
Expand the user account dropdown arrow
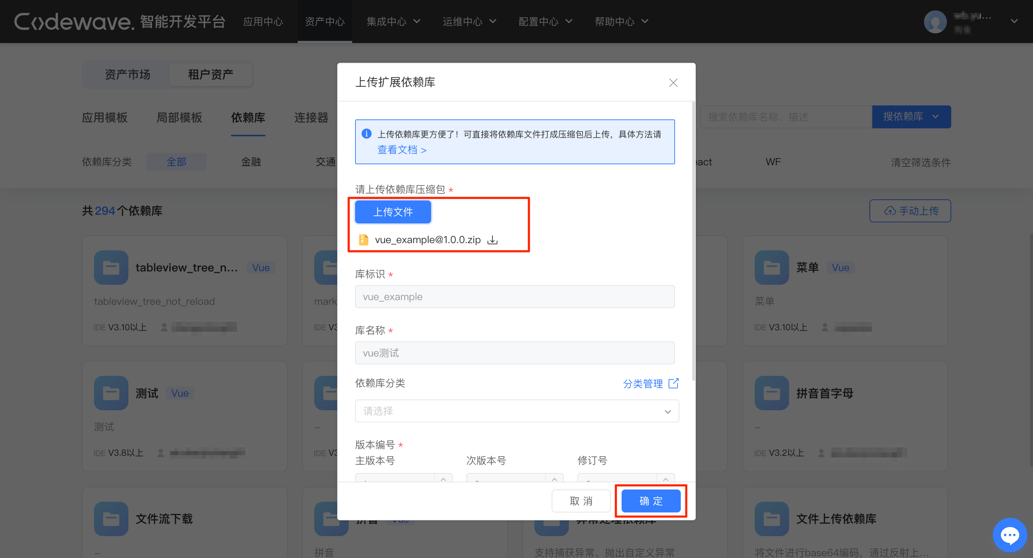[1014, 21]
